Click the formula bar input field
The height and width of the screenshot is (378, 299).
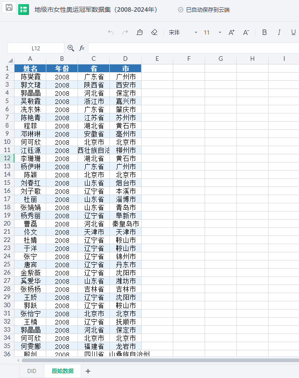click(x=194, y=48)
